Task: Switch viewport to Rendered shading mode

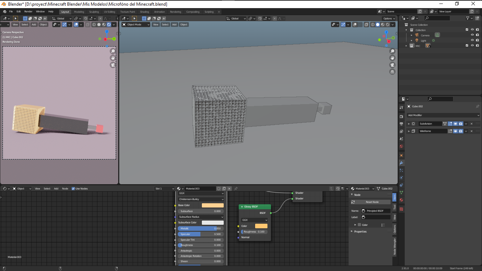Action: click(x=387, y=25)
